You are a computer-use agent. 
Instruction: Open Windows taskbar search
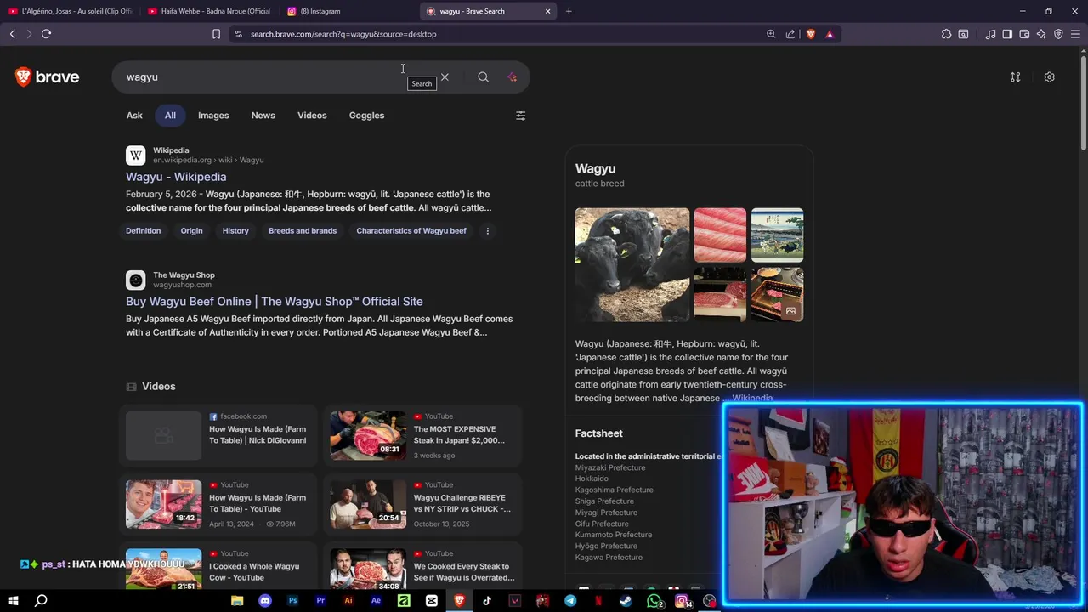(41, 601)
